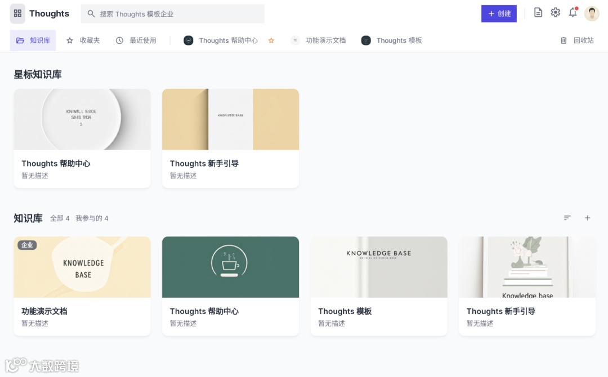The height and width of the screenshot is (377, 608).
Task: Toggle orange star next to Thoughts 帮助中心
Action: click(x=271, y=41)
